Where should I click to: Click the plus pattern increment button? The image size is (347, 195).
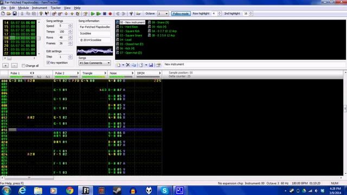[x=5, y=66]
